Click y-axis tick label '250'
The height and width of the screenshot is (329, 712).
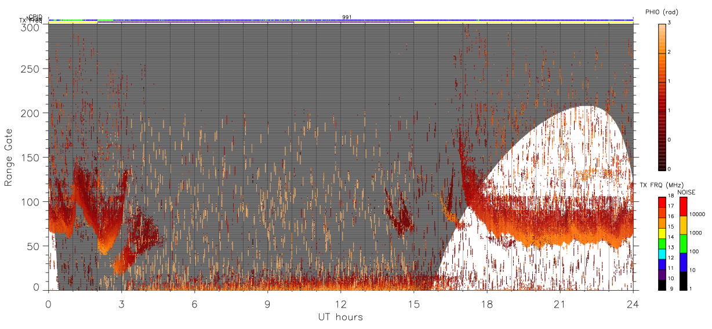tap(30, 68)
